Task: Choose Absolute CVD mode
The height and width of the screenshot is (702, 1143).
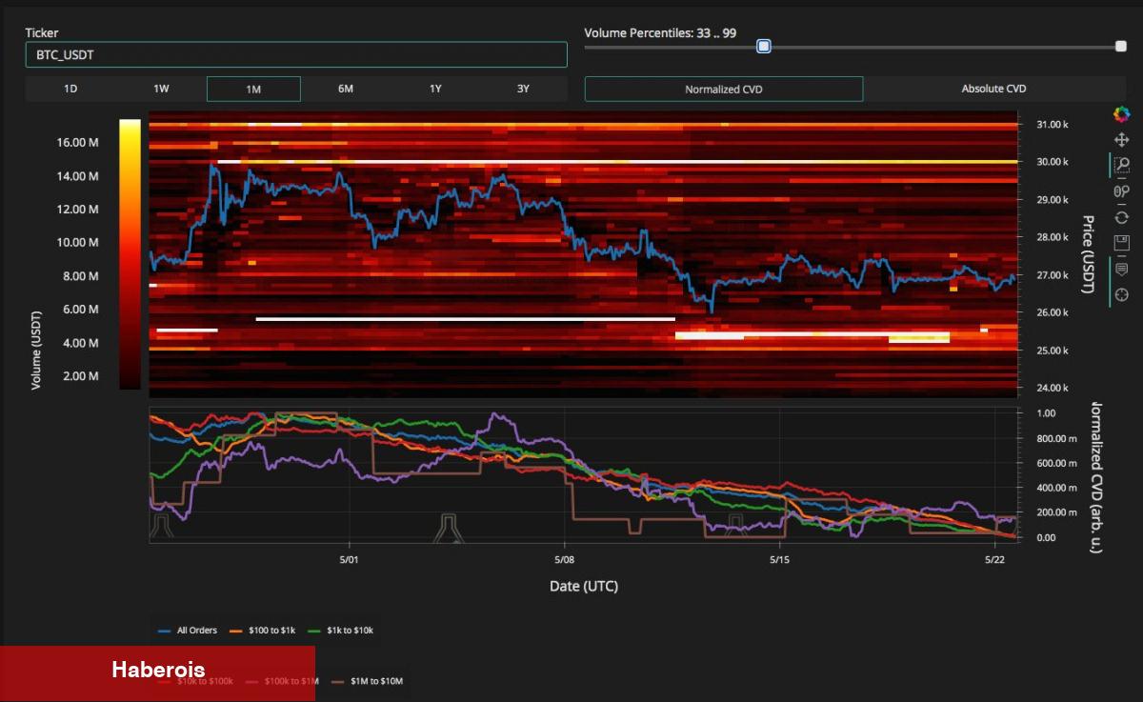Action: click(x=993, y=89)
